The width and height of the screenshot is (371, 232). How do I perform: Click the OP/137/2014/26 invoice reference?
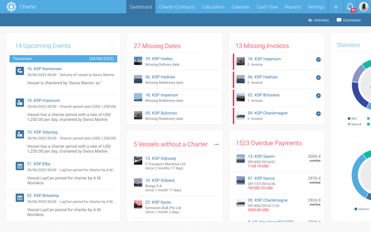click(261, 184)
